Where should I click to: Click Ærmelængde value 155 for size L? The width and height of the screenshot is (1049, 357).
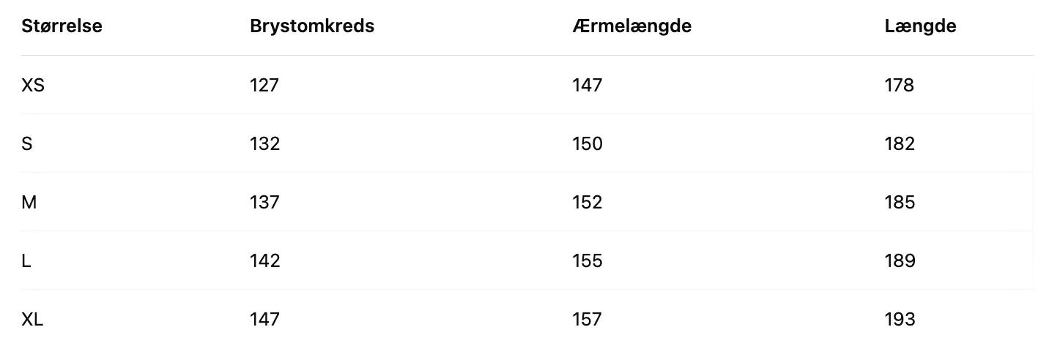[587, 261]
